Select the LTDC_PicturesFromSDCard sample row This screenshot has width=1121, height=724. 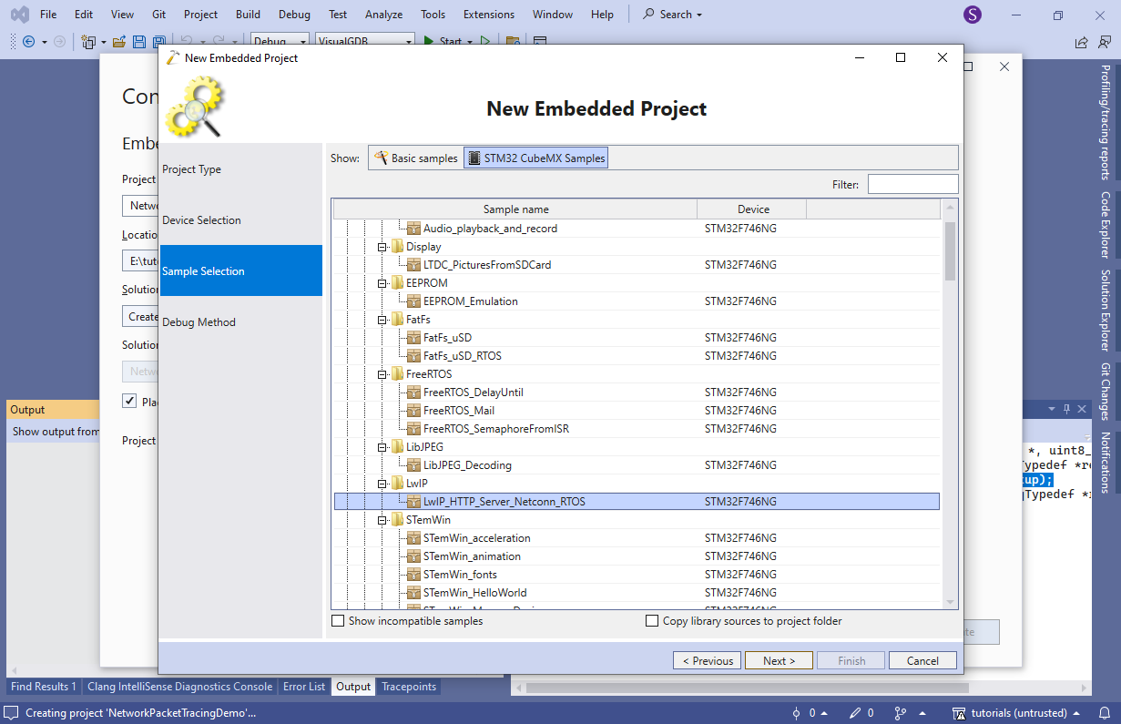[637, 265]
